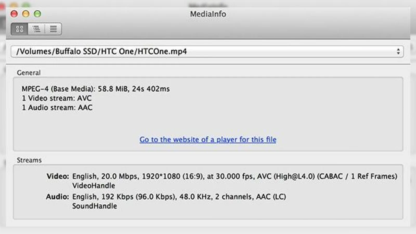This screenshot has height=234, width=416.
Task: Click the MPEG-4 (Base Media) summary line
Action: [96, 89]
